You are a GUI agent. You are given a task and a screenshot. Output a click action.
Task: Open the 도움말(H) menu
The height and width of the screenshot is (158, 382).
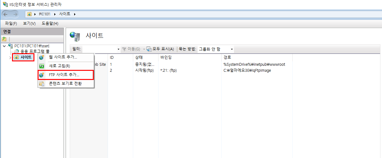[50, 24]
